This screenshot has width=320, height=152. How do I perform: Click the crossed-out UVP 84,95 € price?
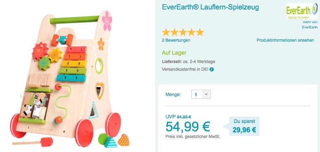(178, 117)
